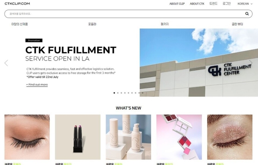Open the KOREAN language dropdown
Viewport: 258px width, 165px height.
(x=245, y=4)
